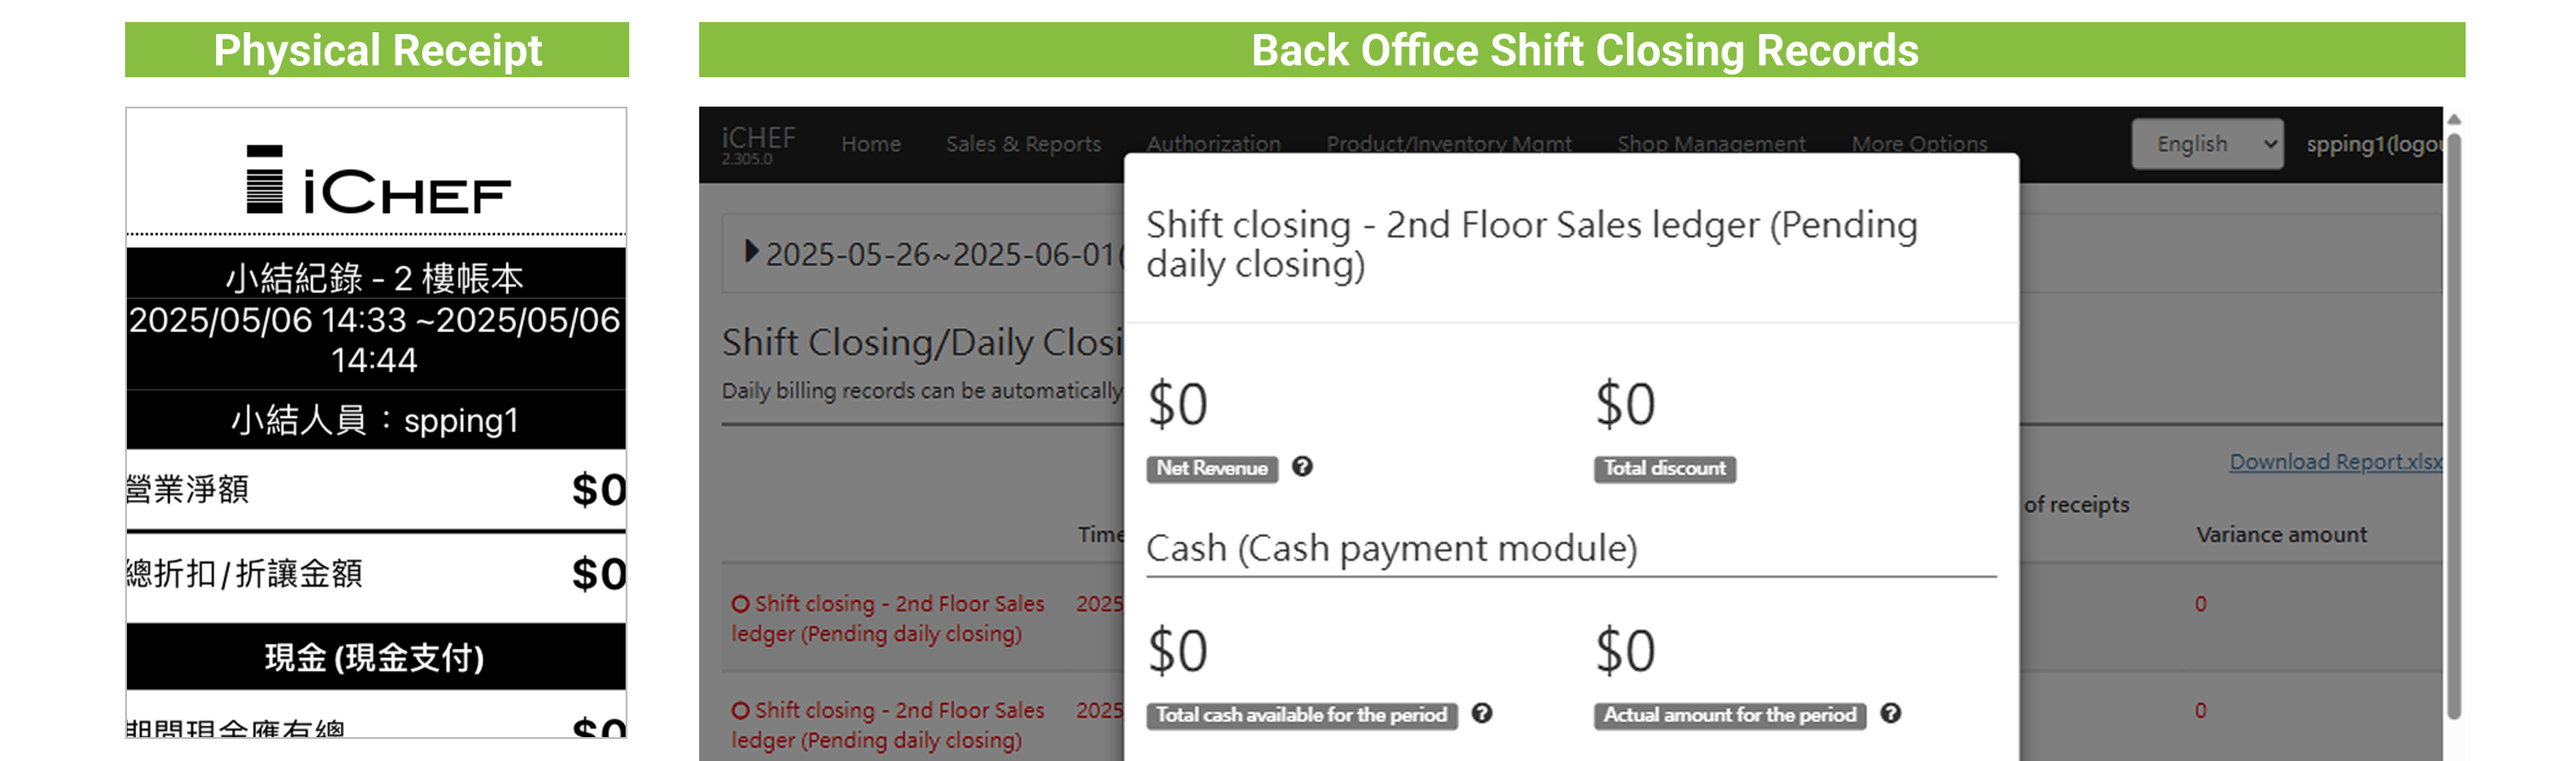Click the iCHEF receipt logo
The height and width of the screenshot is (761, 2576).
coord(377,181)
